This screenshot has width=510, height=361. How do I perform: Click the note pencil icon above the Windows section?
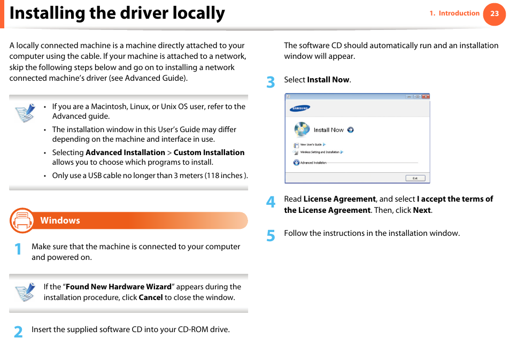click(x=26, y=113)
